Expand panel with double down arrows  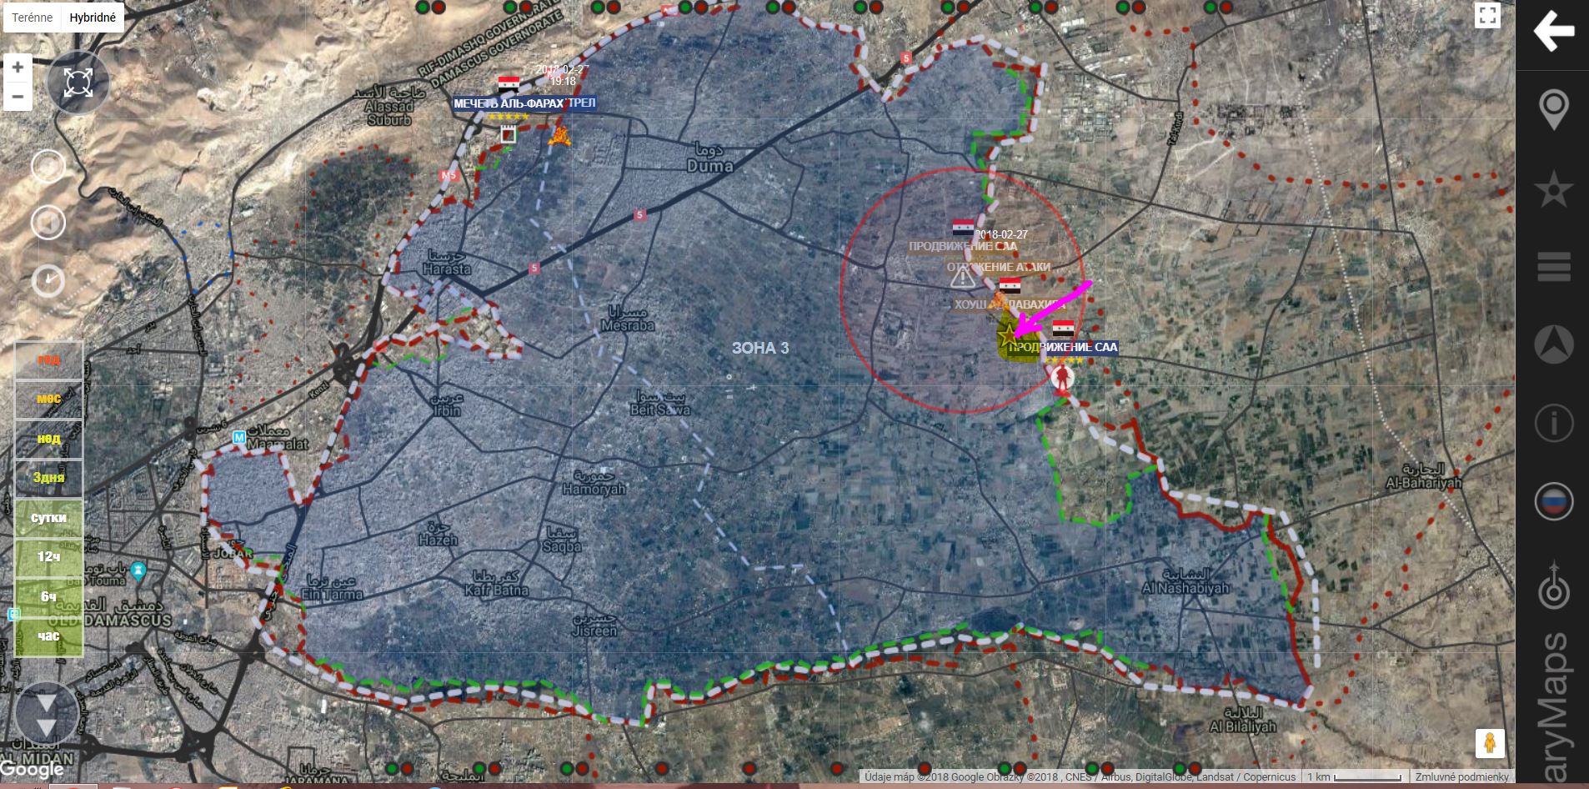(46, 715)
